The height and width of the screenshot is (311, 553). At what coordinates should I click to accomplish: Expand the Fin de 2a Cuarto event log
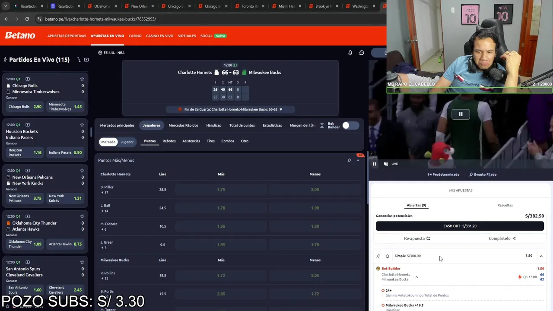click(281, 109)
